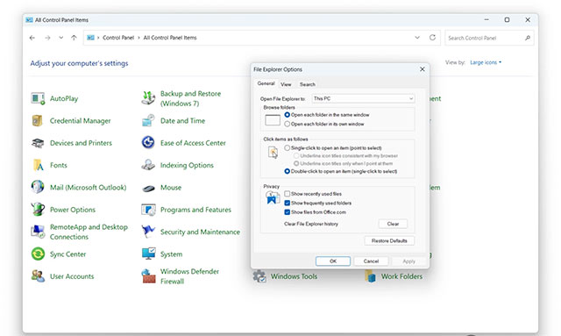
Task: Open recent locations dropdown arrow
Action: pyautogui.click(x=60, y=38)
